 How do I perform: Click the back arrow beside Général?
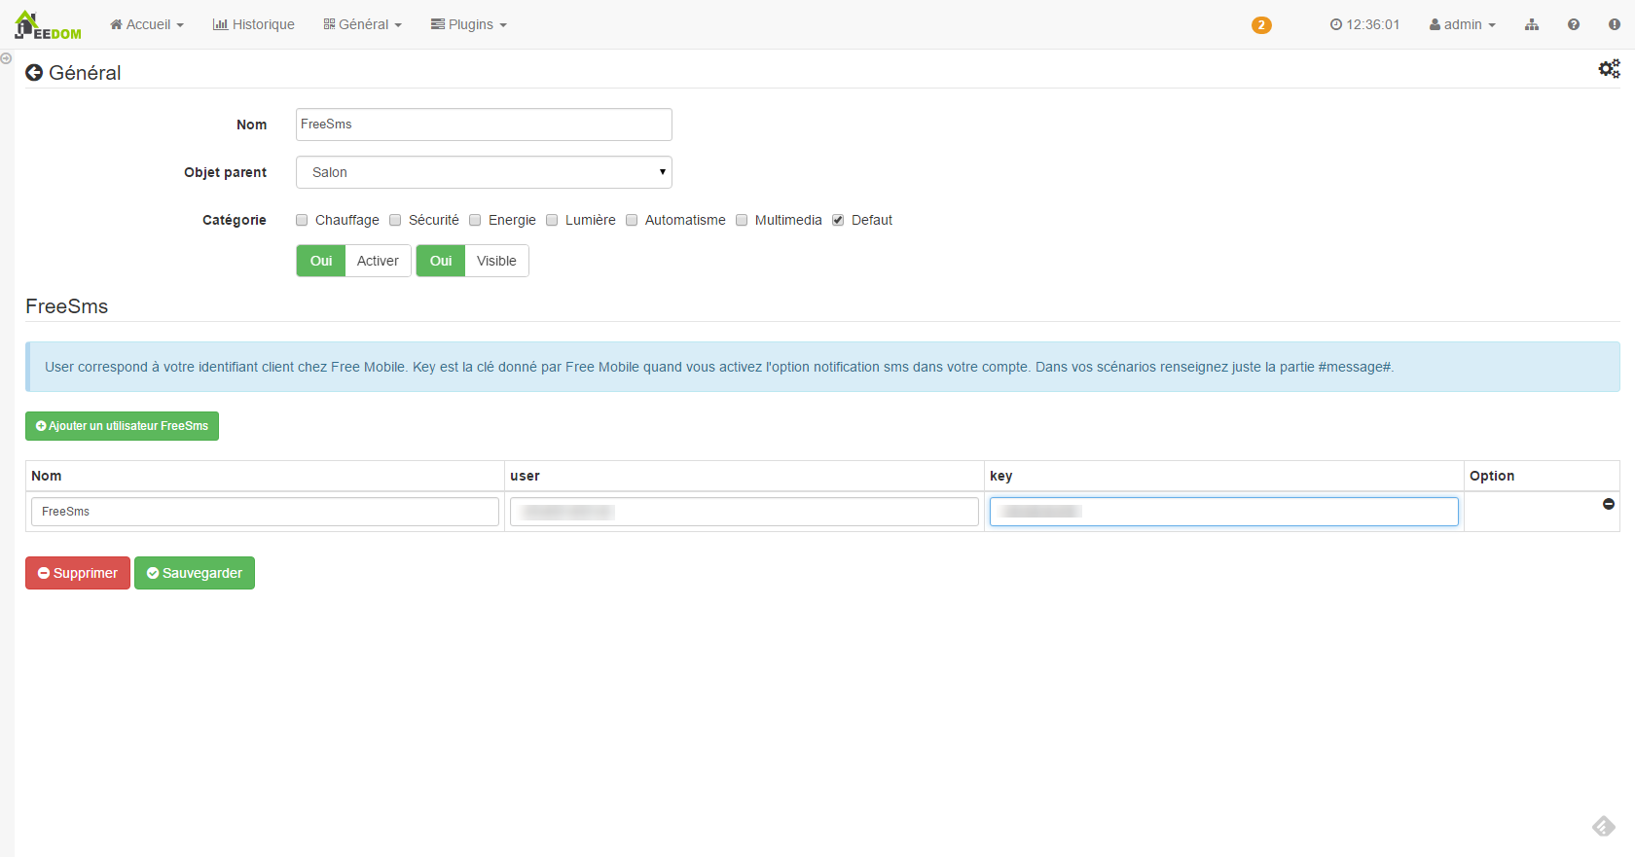[34, 73]
